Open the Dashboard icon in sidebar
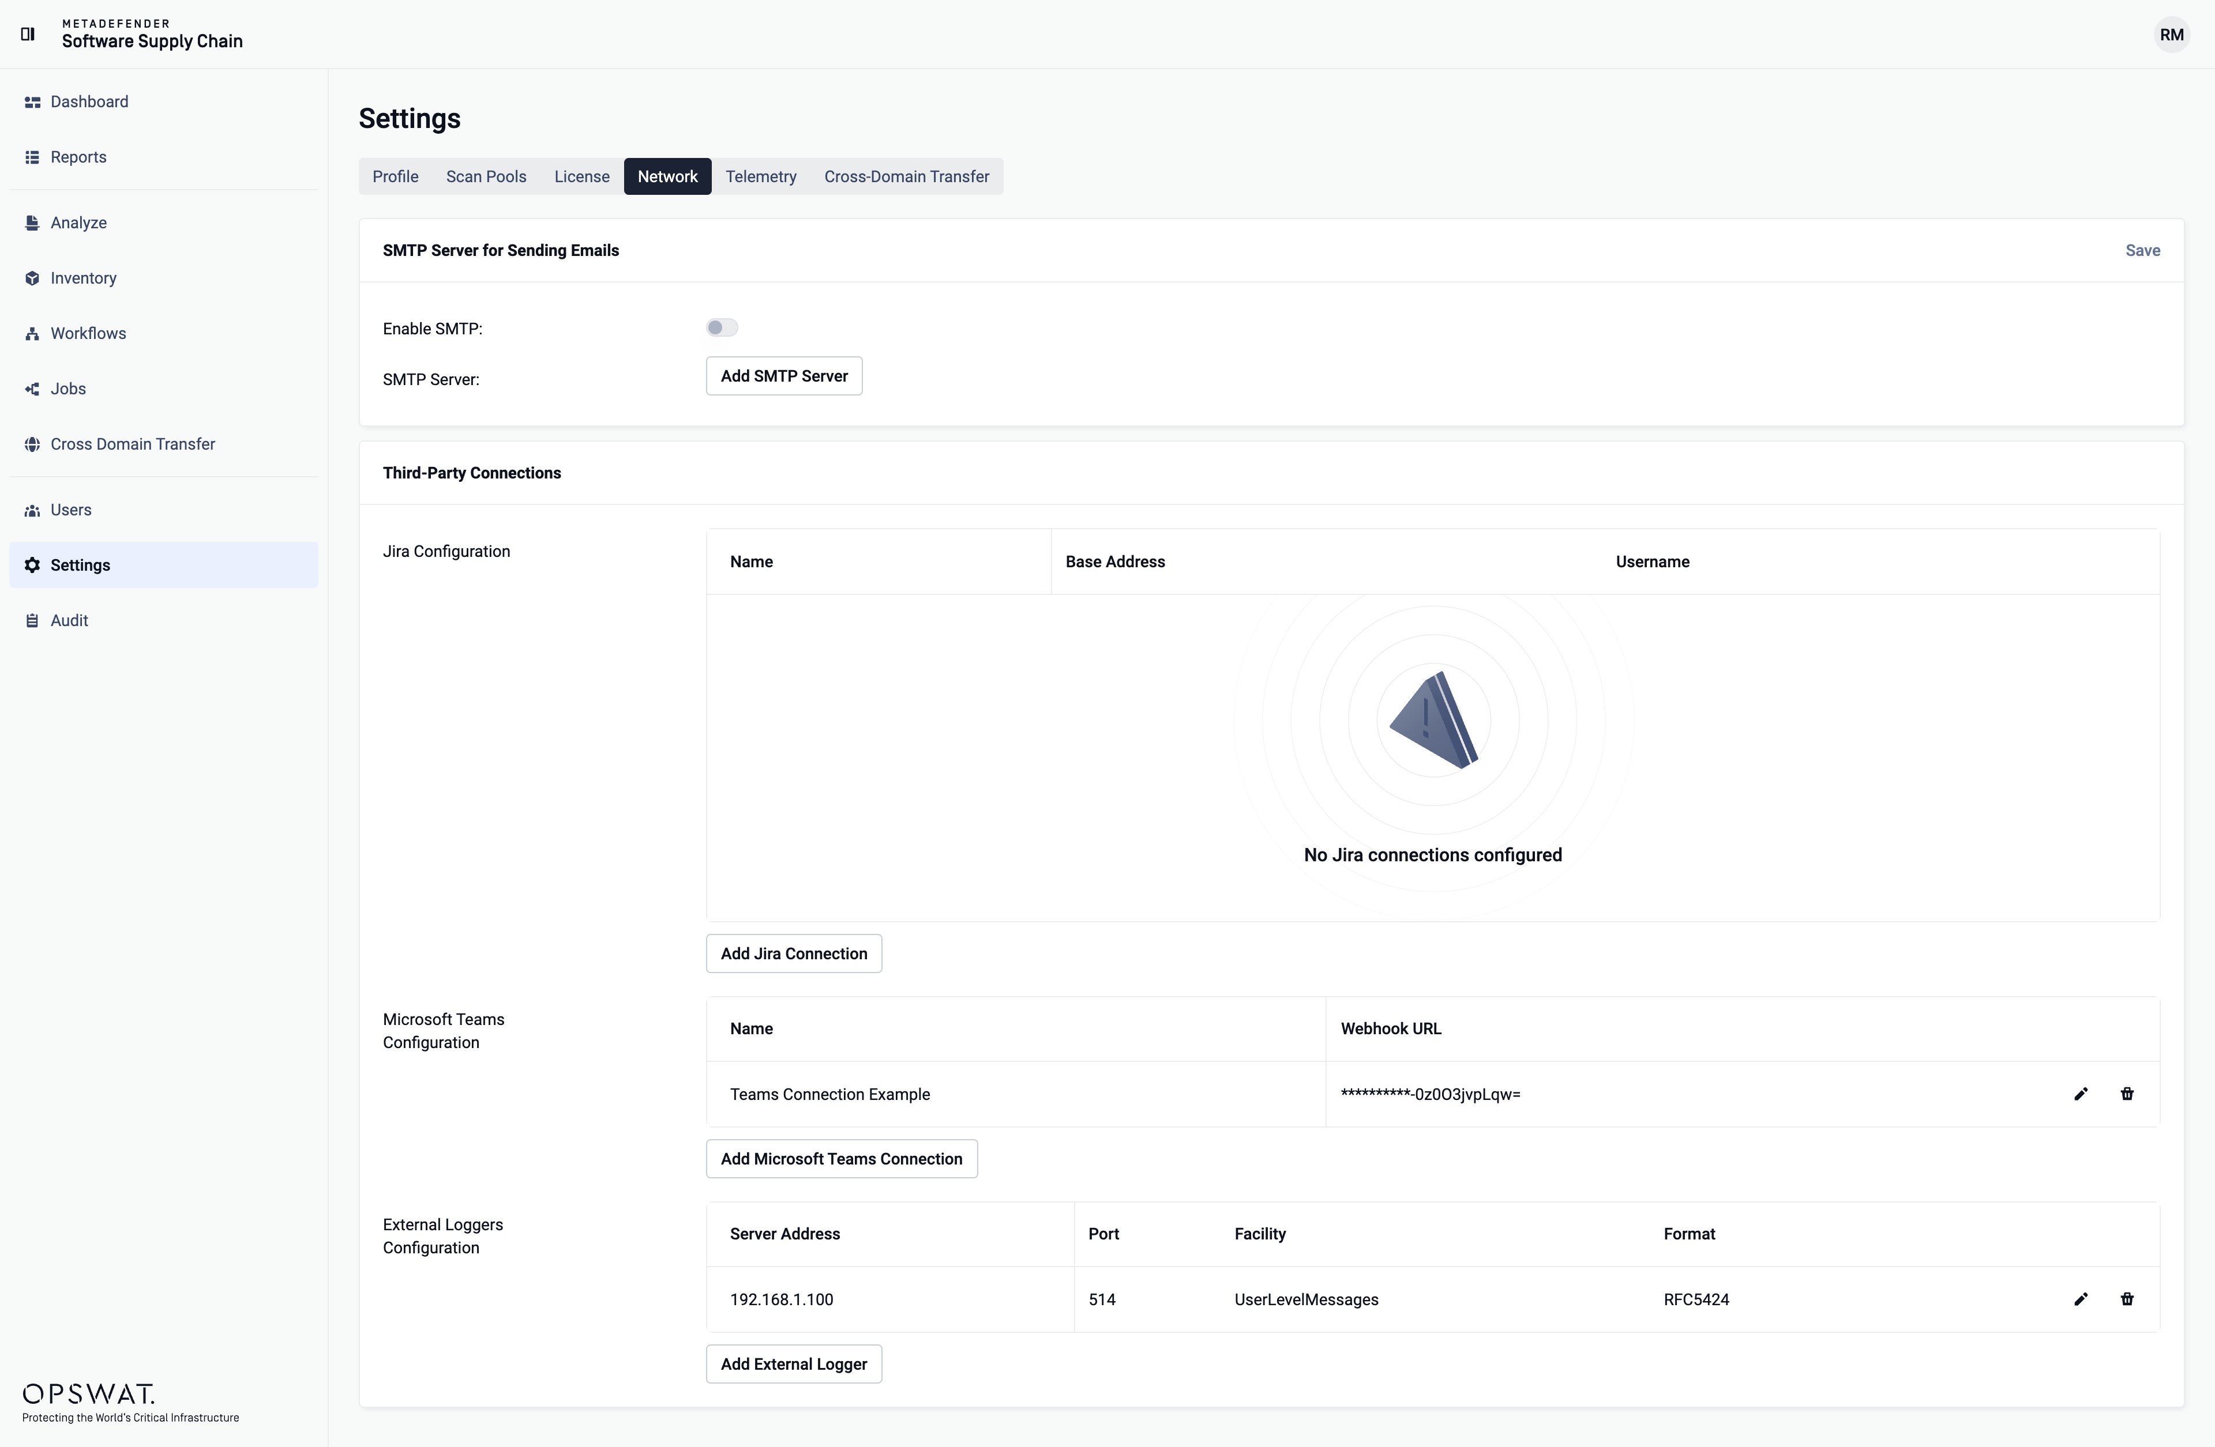The width and height of the screenshot is (2215, 1447). (x=32, y=102)
